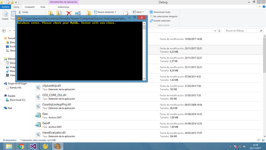This screenshot has height=150, width=266.
Task: Switch to the Compartir ribbon tab
Action: (x=30, y=7)
